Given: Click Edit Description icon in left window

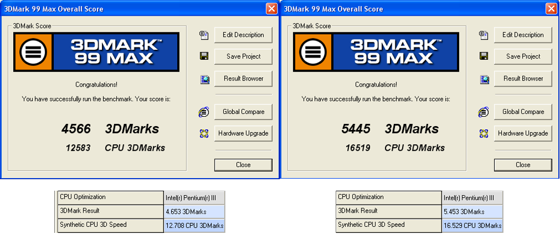Looking at the screenshot, I should coord(204,35).
